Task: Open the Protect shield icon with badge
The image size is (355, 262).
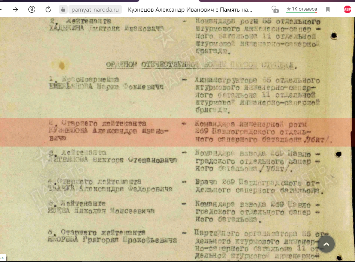Action: [x=275, y=9]
